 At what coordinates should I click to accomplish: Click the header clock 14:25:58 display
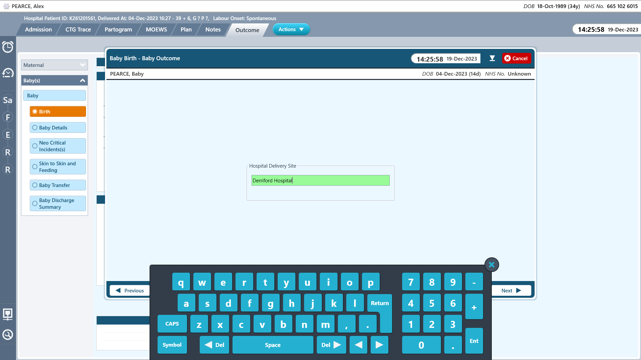(x=607, y=29)
